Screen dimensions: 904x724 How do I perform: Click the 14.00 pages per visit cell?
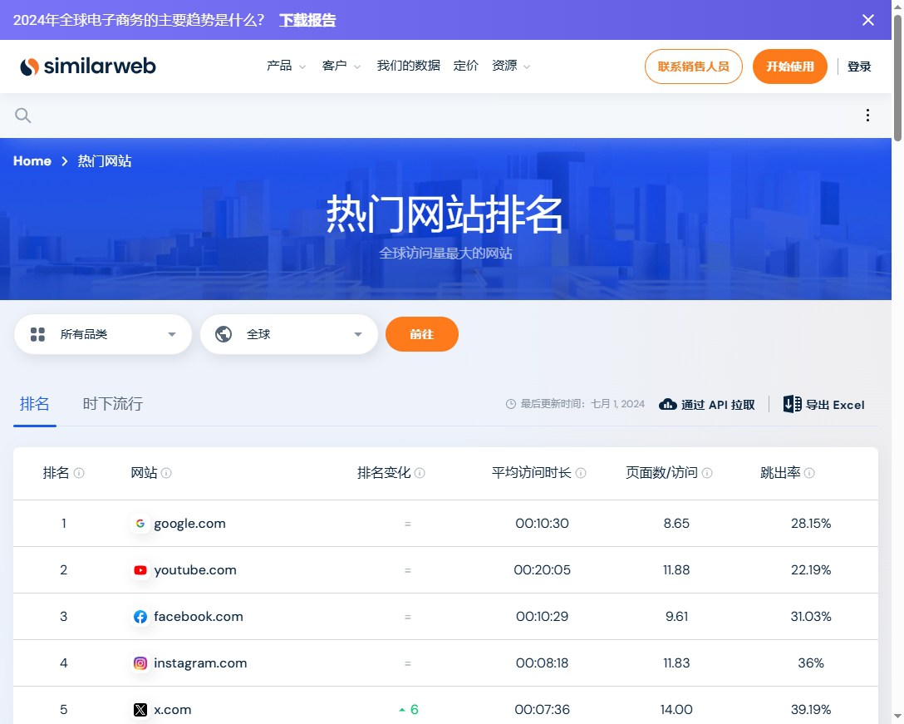point(676,710)
